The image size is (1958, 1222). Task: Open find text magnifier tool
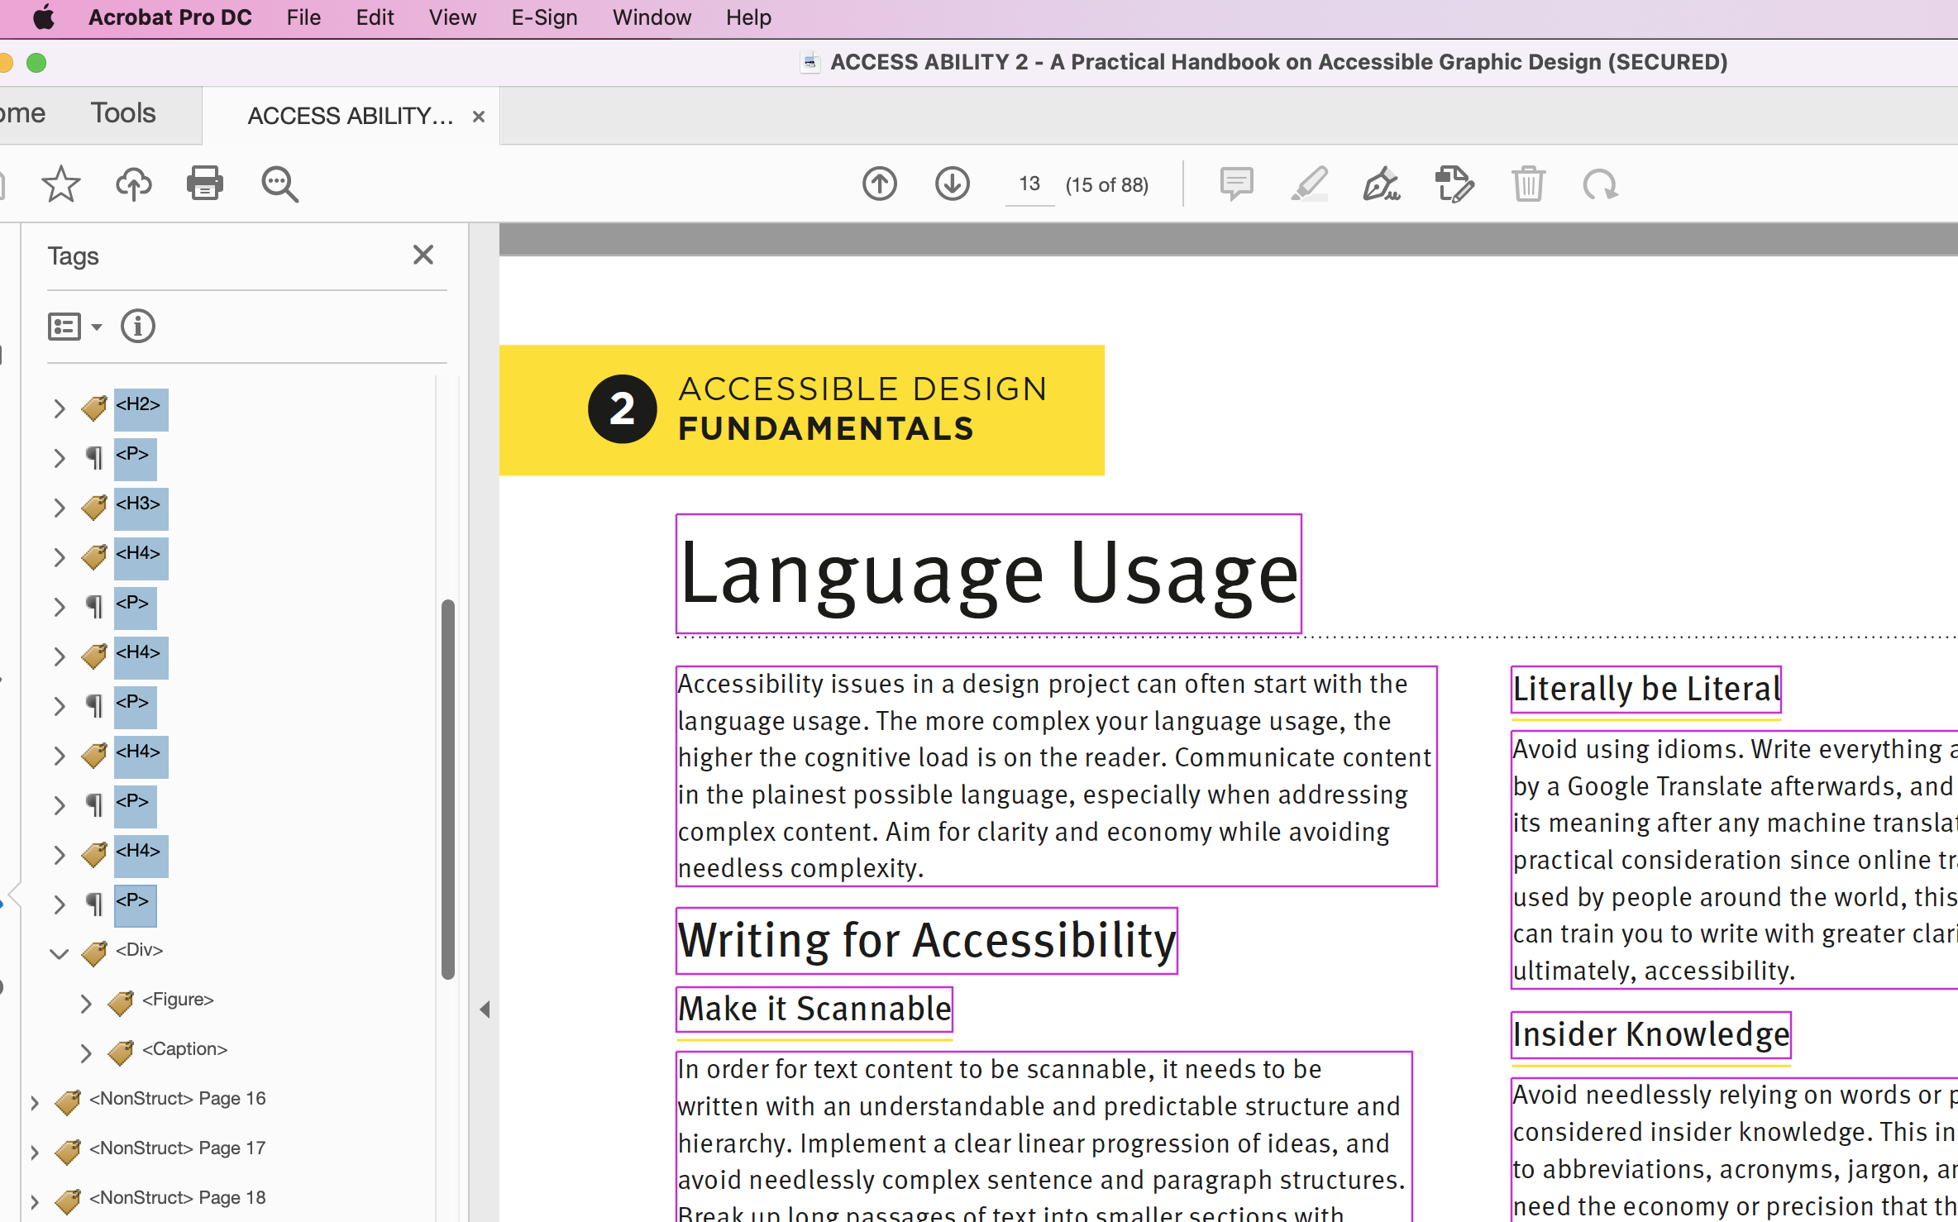(x=279, y=184)
